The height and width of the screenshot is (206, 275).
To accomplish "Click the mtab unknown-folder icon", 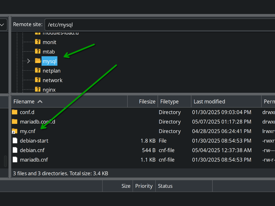I will point(38,51).
